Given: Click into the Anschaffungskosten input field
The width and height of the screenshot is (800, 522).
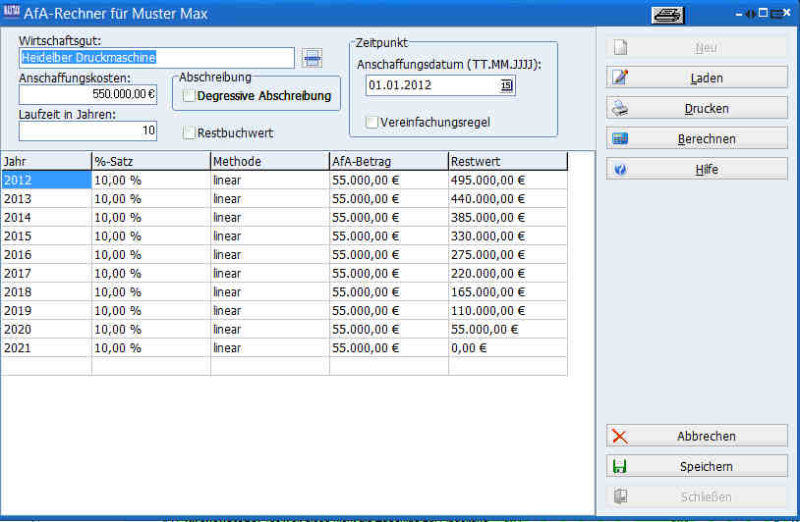Looking at the screenshot, I should [x=87, y=94].
